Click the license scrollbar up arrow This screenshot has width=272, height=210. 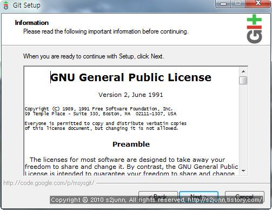pyautogui.click(x=243, y=71)
